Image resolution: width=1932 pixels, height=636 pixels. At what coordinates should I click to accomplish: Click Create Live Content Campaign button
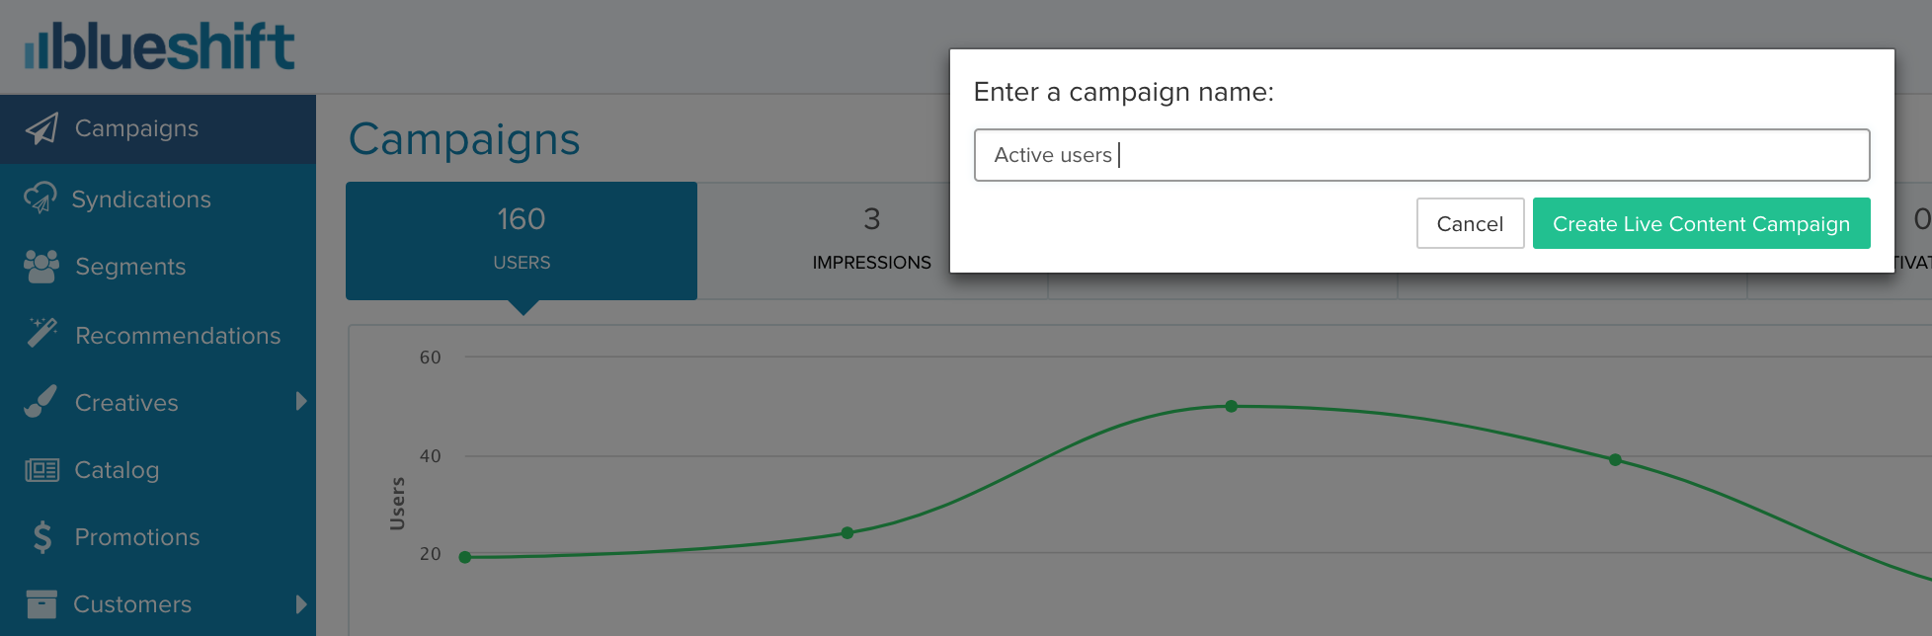click(x=1701, y=223)
